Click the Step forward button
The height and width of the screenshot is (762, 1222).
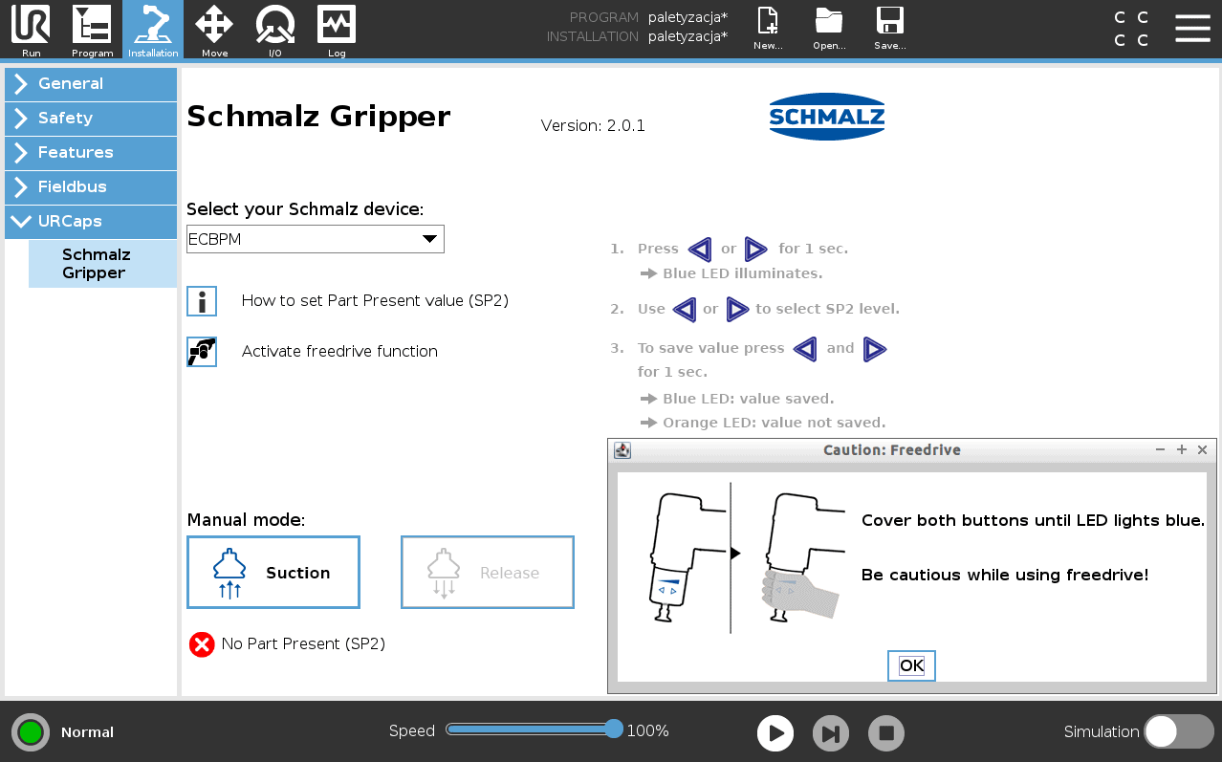(831, 733)
